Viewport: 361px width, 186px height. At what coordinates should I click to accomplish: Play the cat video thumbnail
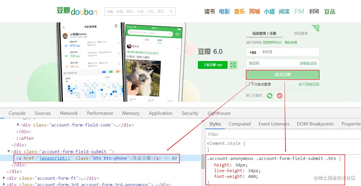143,77
